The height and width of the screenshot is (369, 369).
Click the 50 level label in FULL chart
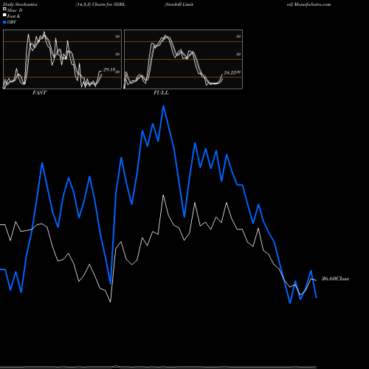238,54
